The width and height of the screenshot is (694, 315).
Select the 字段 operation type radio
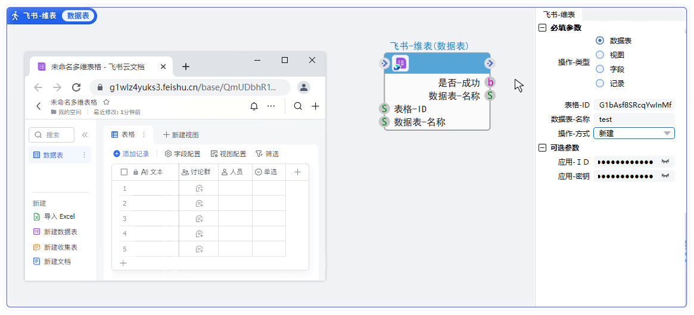point(600,69)
